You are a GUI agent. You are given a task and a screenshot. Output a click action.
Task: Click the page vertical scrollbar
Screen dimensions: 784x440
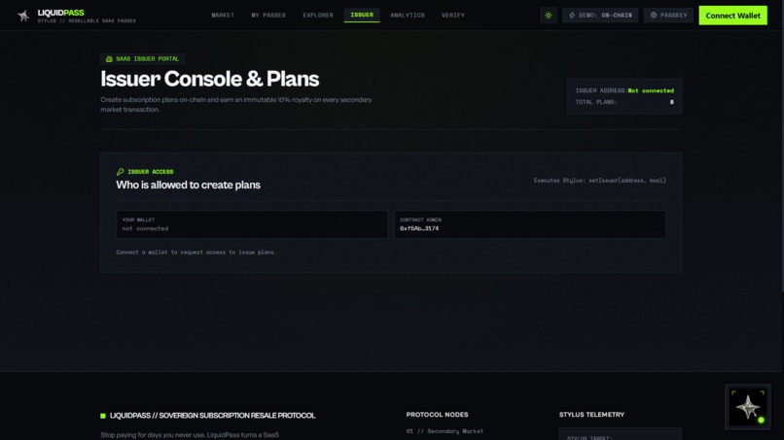pos(782,145)
